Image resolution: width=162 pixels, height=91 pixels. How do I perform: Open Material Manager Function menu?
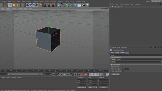tap(13, 78)
